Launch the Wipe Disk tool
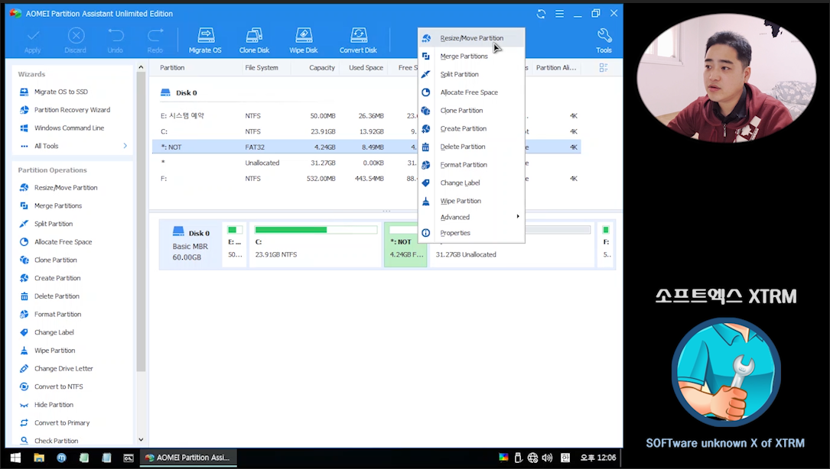Viewport: 830px width, 469px height. 303,40
